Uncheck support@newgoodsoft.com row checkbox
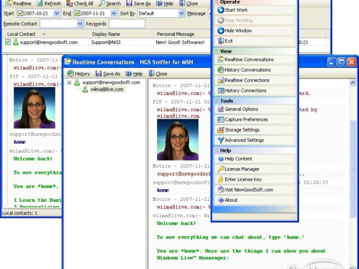Viewport: 359px width, 269px height. [x=8, y=42]
